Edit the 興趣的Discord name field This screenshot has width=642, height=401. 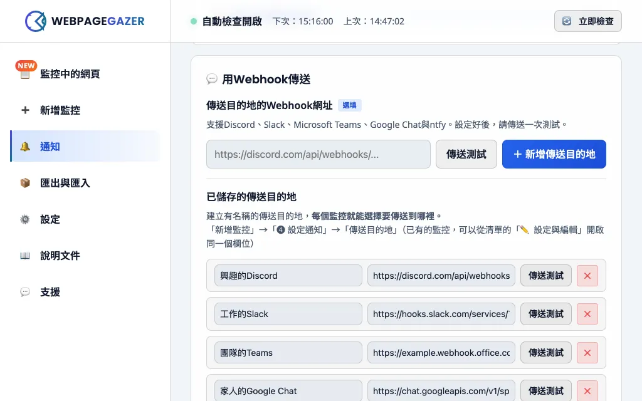[288, 276]
